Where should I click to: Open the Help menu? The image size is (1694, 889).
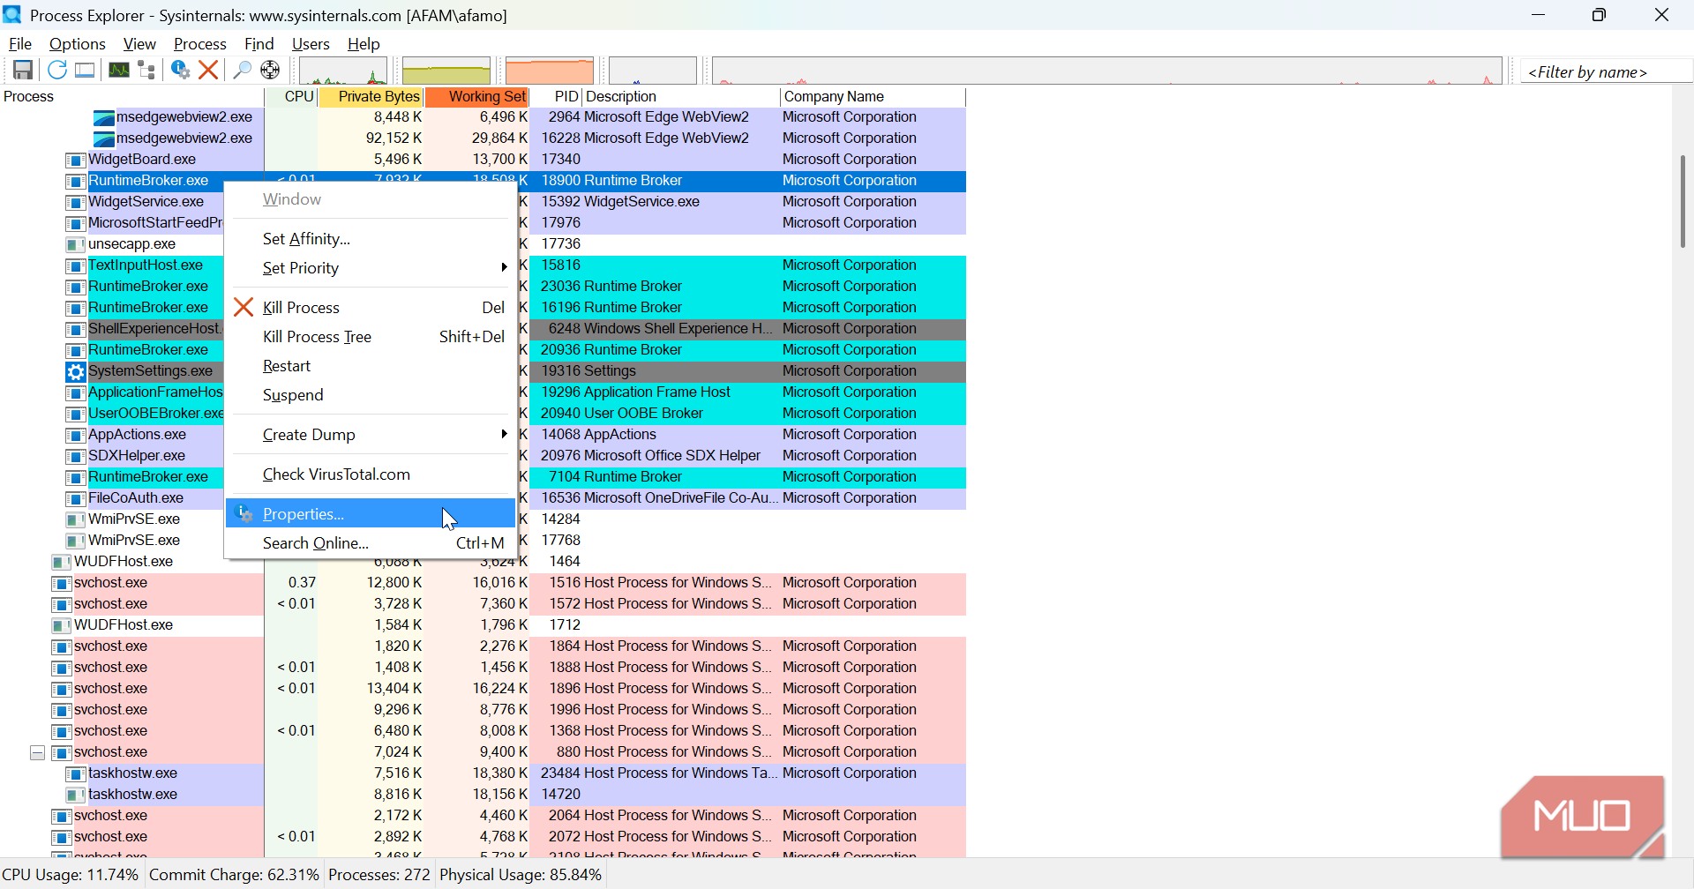point(364,44)
